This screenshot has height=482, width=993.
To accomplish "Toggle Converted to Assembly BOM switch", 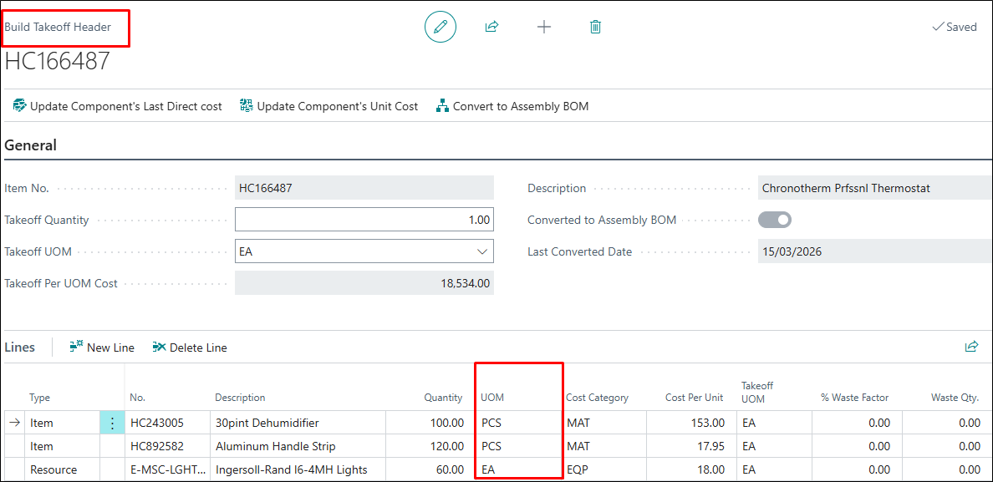I will point(775,220).
